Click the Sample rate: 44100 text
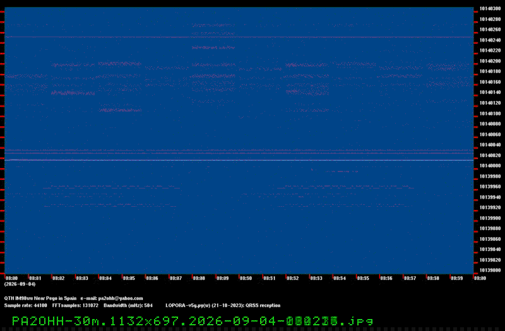Screen dimensions: 505x331 25,305
